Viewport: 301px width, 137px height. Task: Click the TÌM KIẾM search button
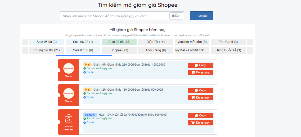click(201, 16)
